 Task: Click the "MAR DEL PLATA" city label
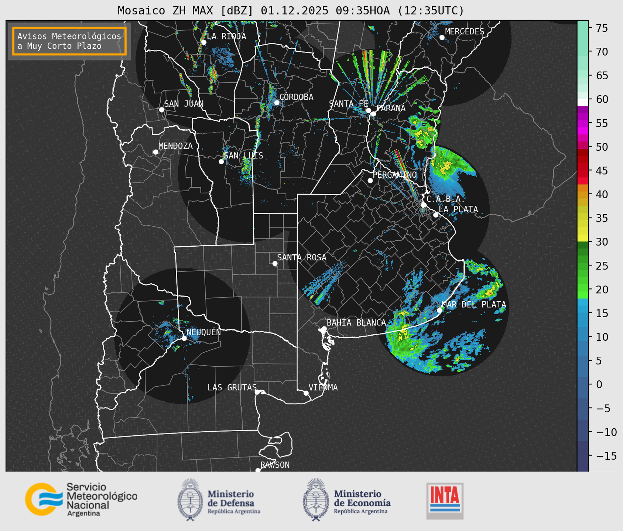474,305
